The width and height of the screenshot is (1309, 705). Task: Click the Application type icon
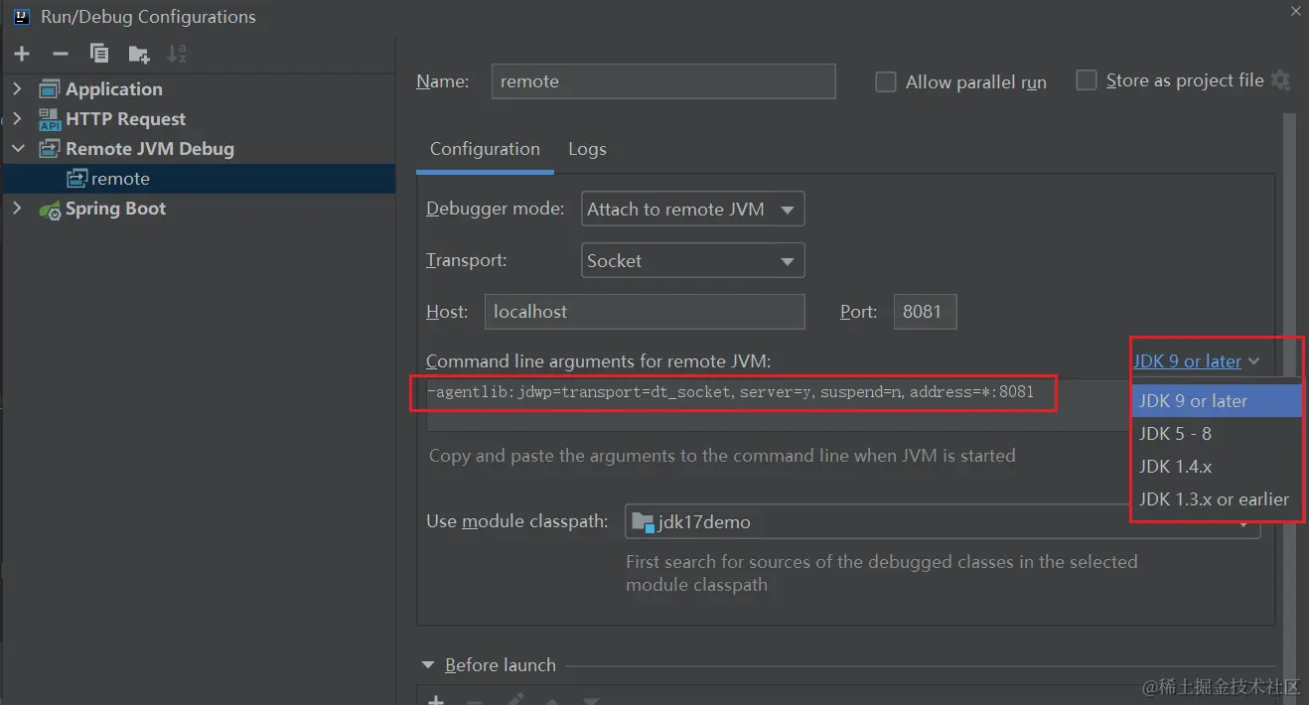click(49, 89)
